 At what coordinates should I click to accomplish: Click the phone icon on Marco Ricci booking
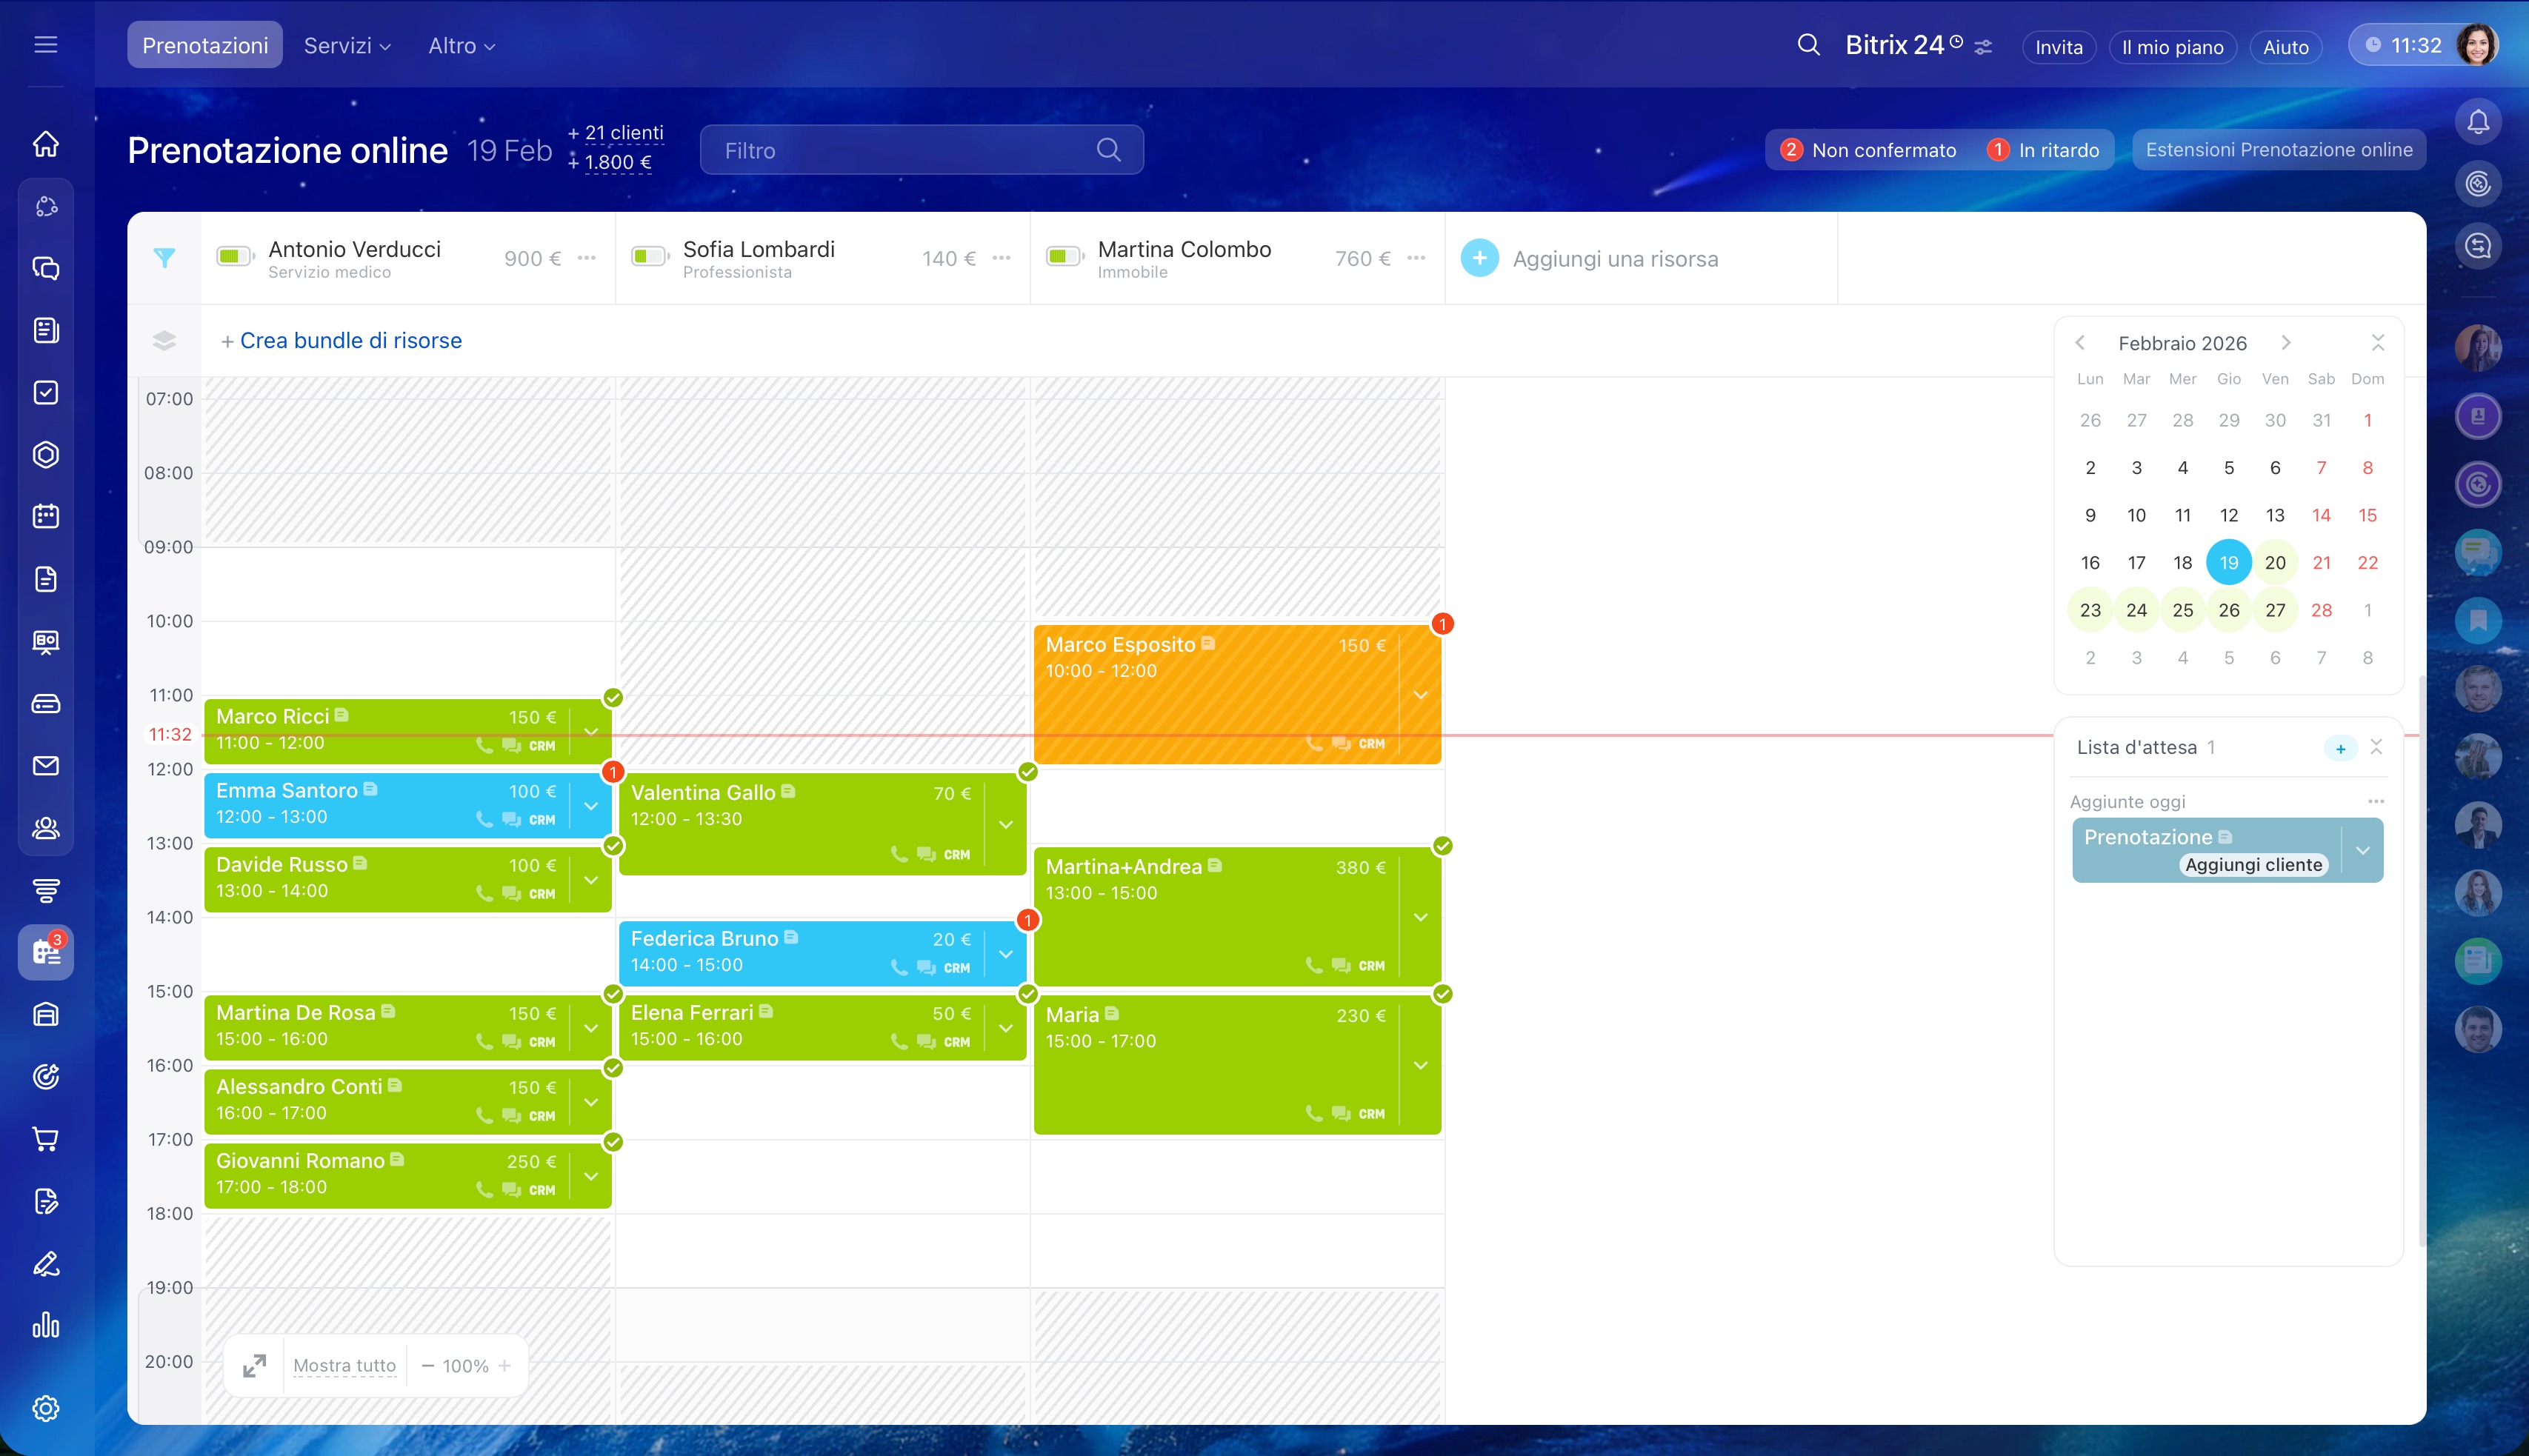pyautogui.click(x=485, y=745)
